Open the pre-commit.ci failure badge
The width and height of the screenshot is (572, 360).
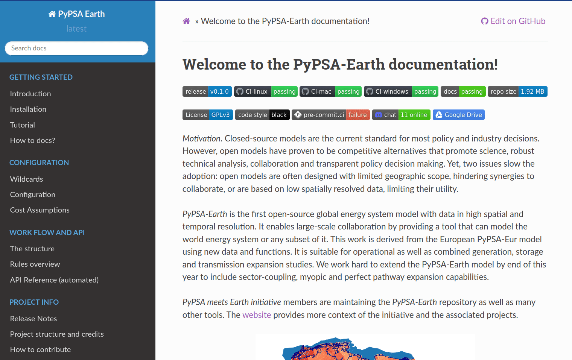(x=331, y=115)
